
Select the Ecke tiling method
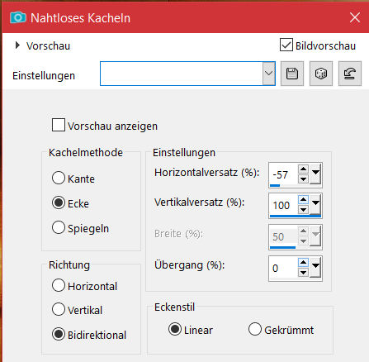(x=59, y=203)
